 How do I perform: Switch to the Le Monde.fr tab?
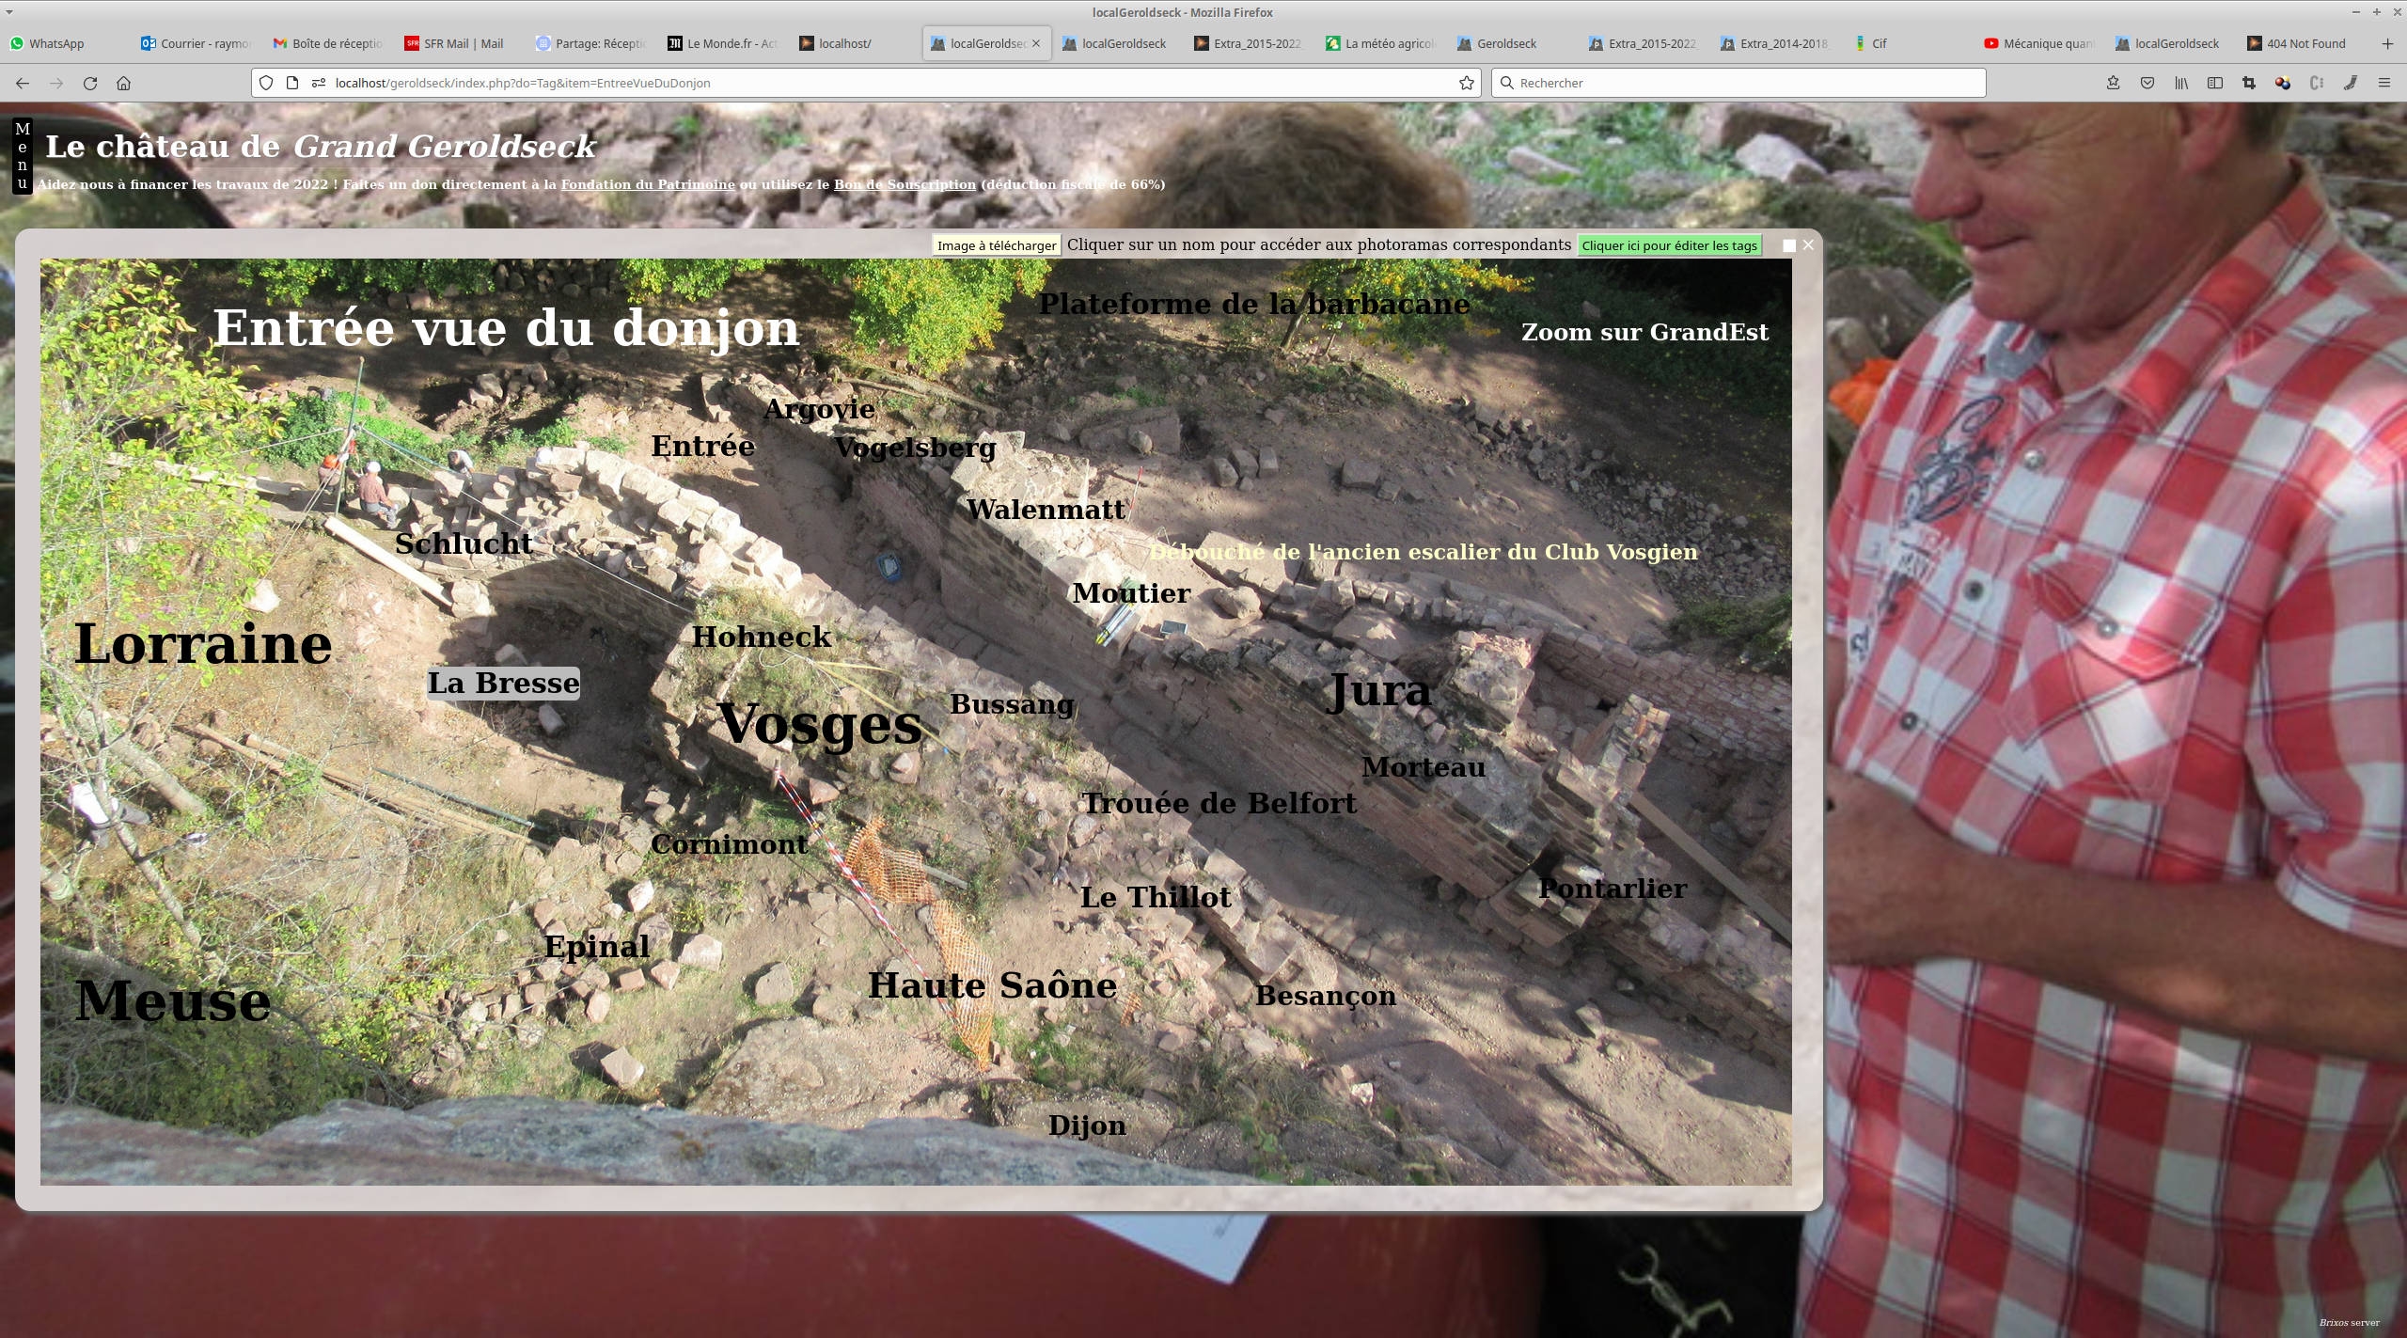coord(722,43)
